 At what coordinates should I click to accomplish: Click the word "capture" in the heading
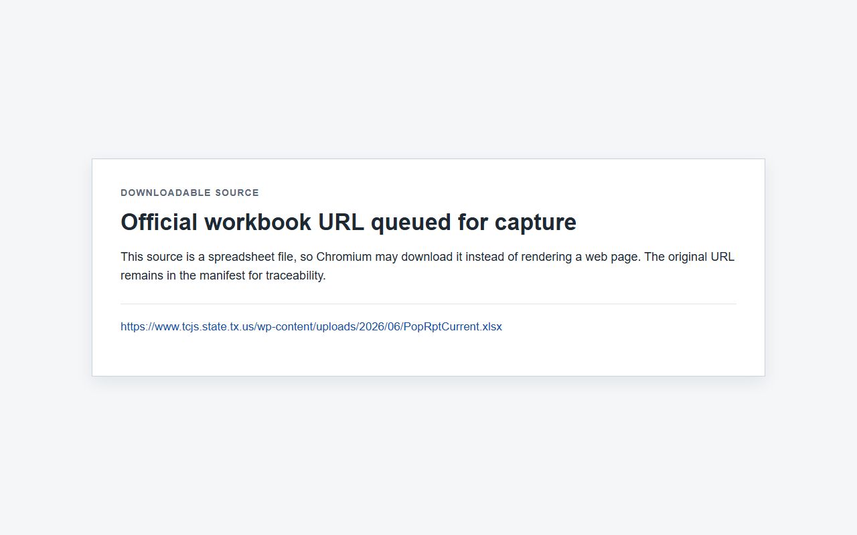(535, 222)
